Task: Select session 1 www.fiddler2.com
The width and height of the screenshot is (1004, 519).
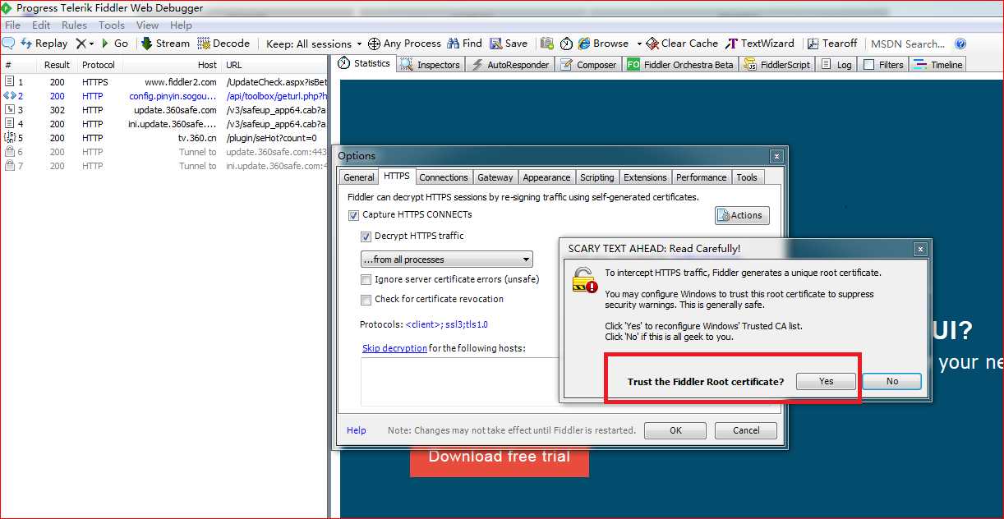Action: pos(164,82)
